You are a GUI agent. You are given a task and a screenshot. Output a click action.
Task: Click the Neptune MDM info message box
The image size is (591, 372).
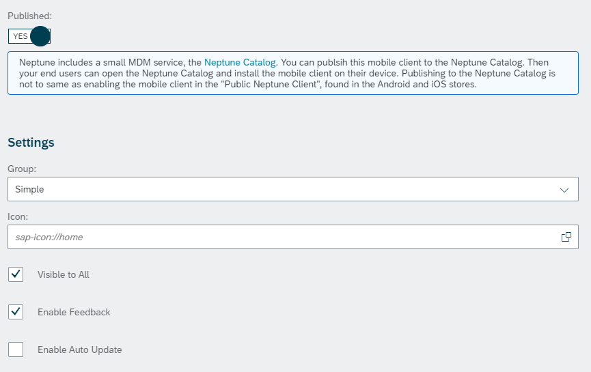click(293, 73)
